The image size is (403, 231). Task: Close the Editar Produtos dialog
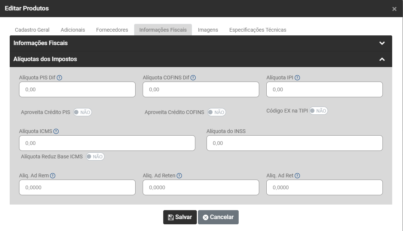pos(394,9)
